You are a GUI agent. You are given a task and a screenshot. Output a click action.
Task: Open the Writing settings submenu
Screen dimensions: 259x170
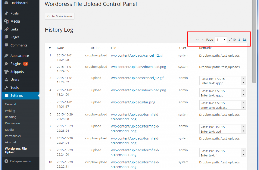10,111
